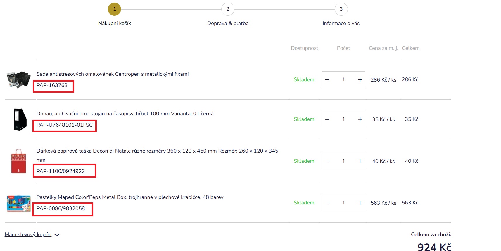501x251 pixels.
Task: Expand the Mám slevový kupón section
Action: [28, 234]
